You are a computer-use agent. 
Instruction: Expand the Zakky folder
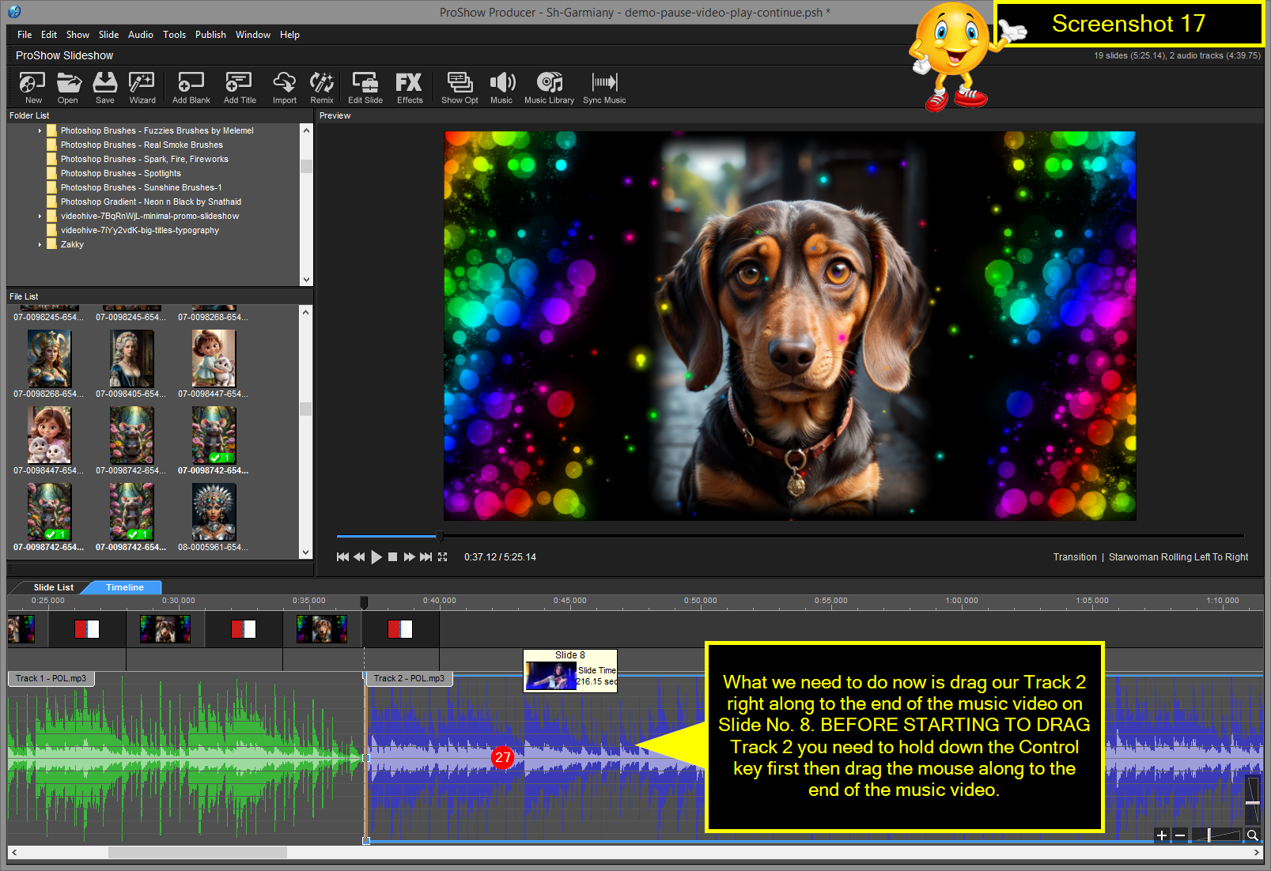pyautogui.click(x=40, y=245)
